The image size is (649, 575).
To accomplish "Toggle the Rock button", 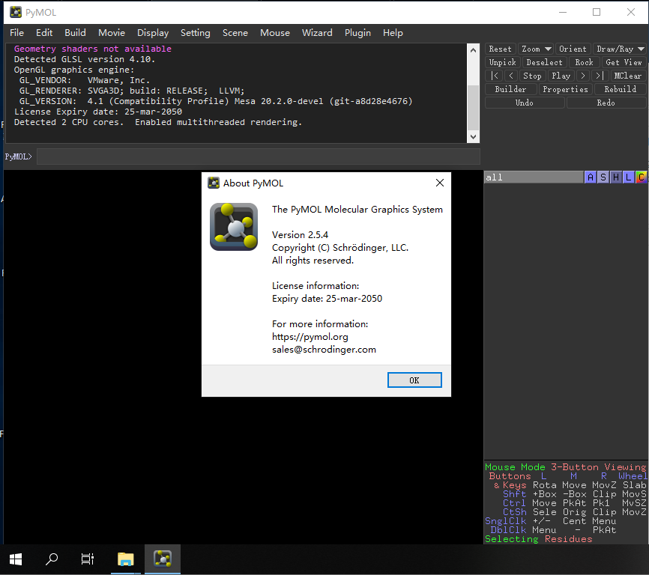I will click(584, 62).
